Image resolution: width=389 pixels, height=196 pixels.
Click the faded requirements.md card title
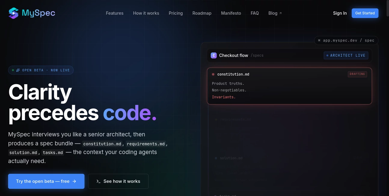pos(235,120)
